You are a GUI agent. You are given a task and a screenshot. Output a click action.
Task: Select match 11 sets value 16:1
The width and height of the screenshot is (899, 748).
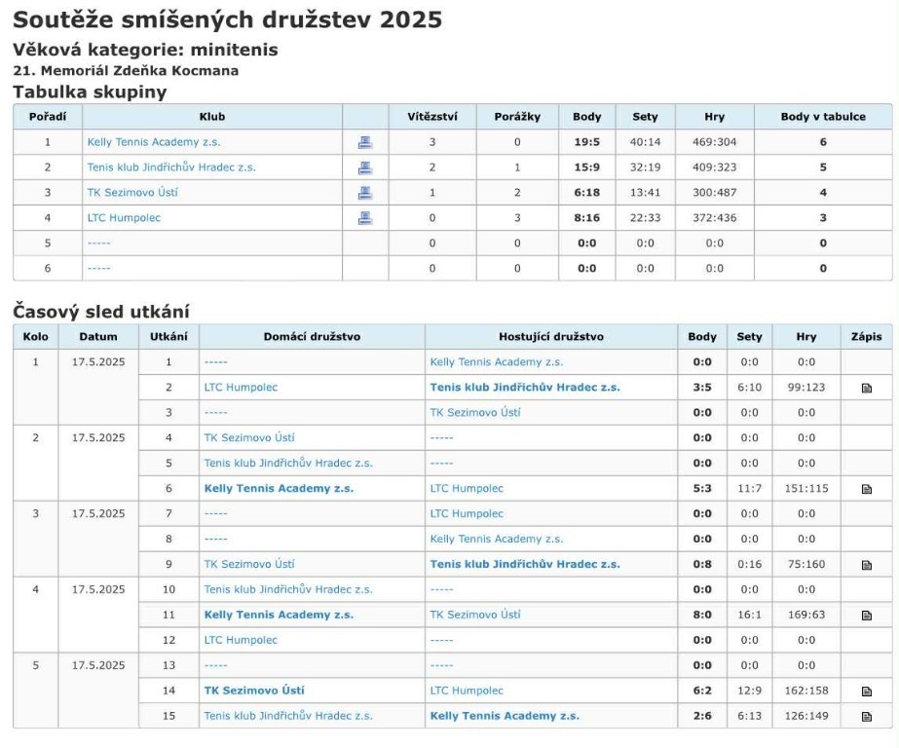749,615
